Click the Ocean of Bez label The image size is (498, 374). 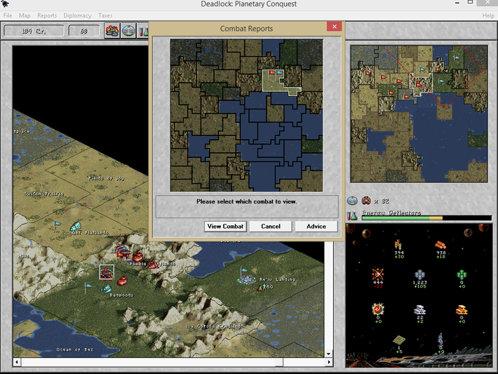[x=75, y=349]
